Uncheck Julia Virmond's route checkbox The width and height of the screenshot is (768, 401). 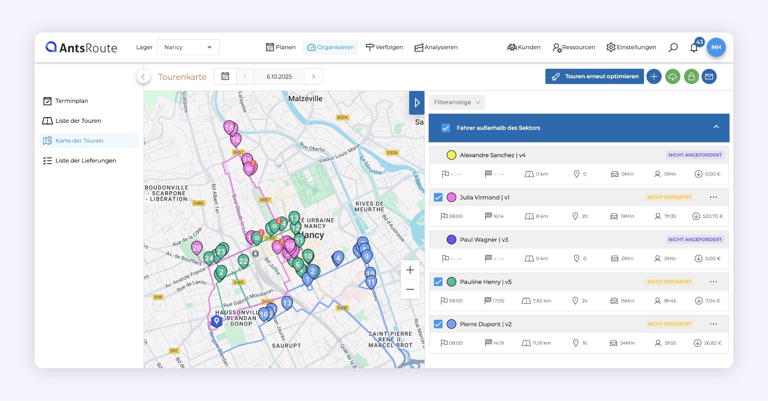(438, 198)
